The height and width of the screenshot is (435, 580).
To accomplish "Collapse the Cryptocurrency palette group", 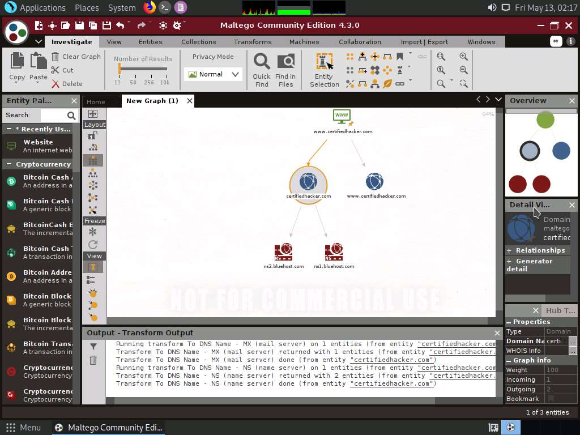I will [x=9, y=164].
